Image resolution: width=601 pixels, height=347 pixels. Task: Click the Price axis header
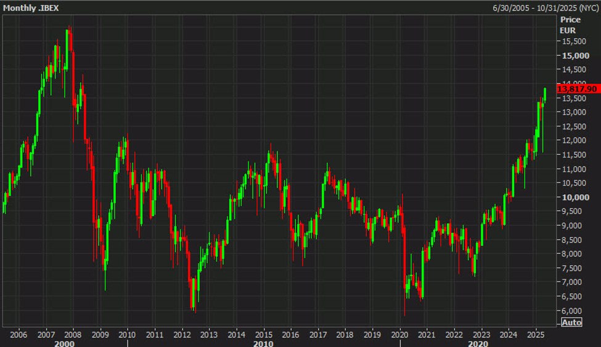coord(570,20)
